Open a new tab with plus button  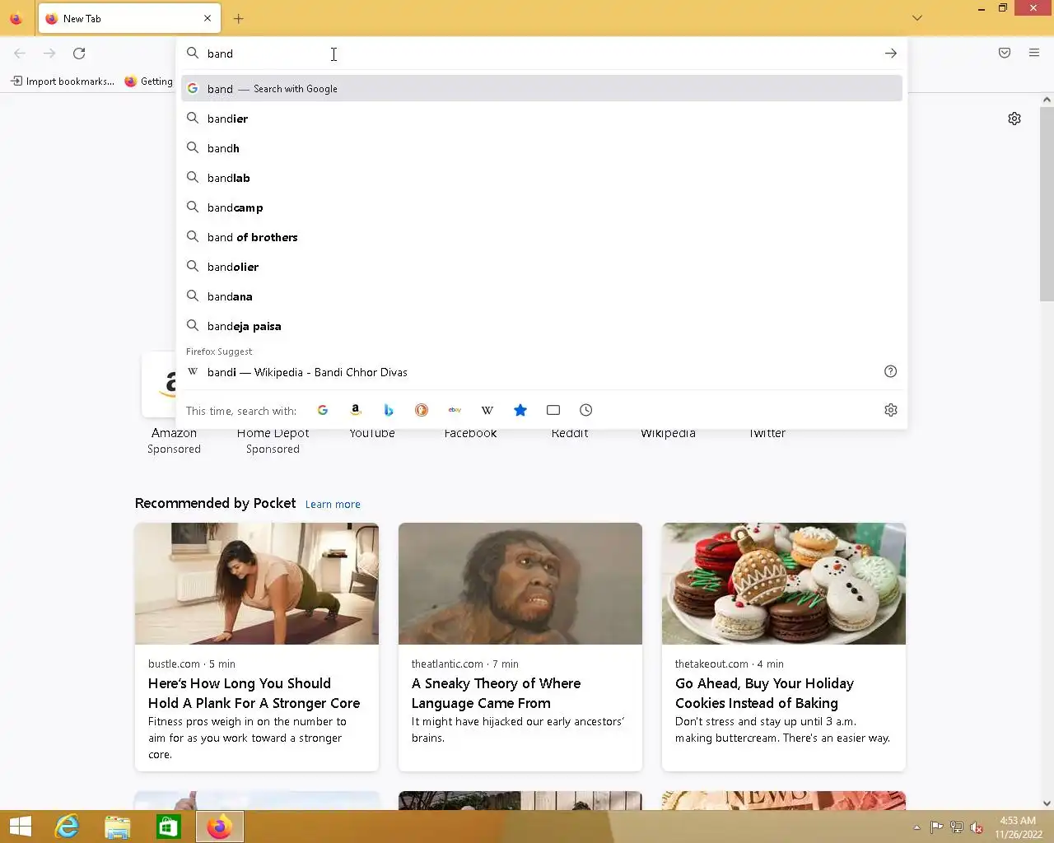click(238, 18)
